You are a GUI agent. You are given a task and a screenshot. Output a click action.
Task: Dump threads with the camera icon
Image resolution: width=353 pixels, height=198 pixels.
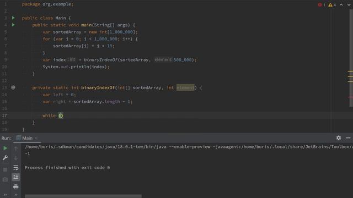5,179
